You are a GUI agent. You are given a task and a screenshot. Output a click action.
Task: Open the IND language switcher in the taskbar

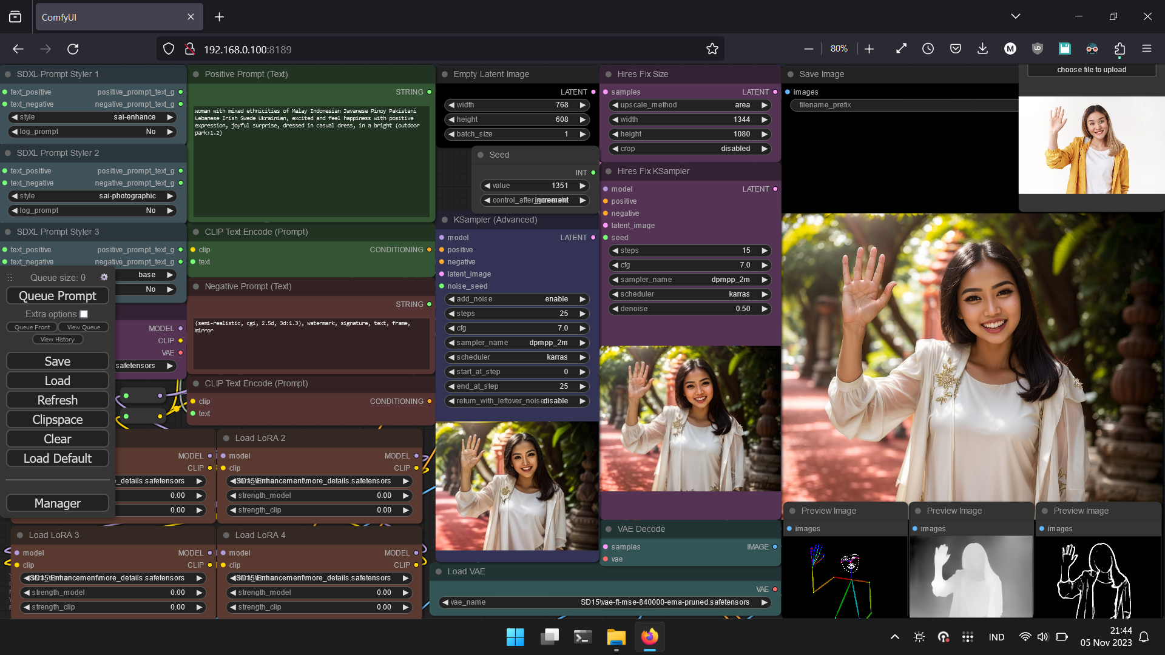tap(996, 637)
